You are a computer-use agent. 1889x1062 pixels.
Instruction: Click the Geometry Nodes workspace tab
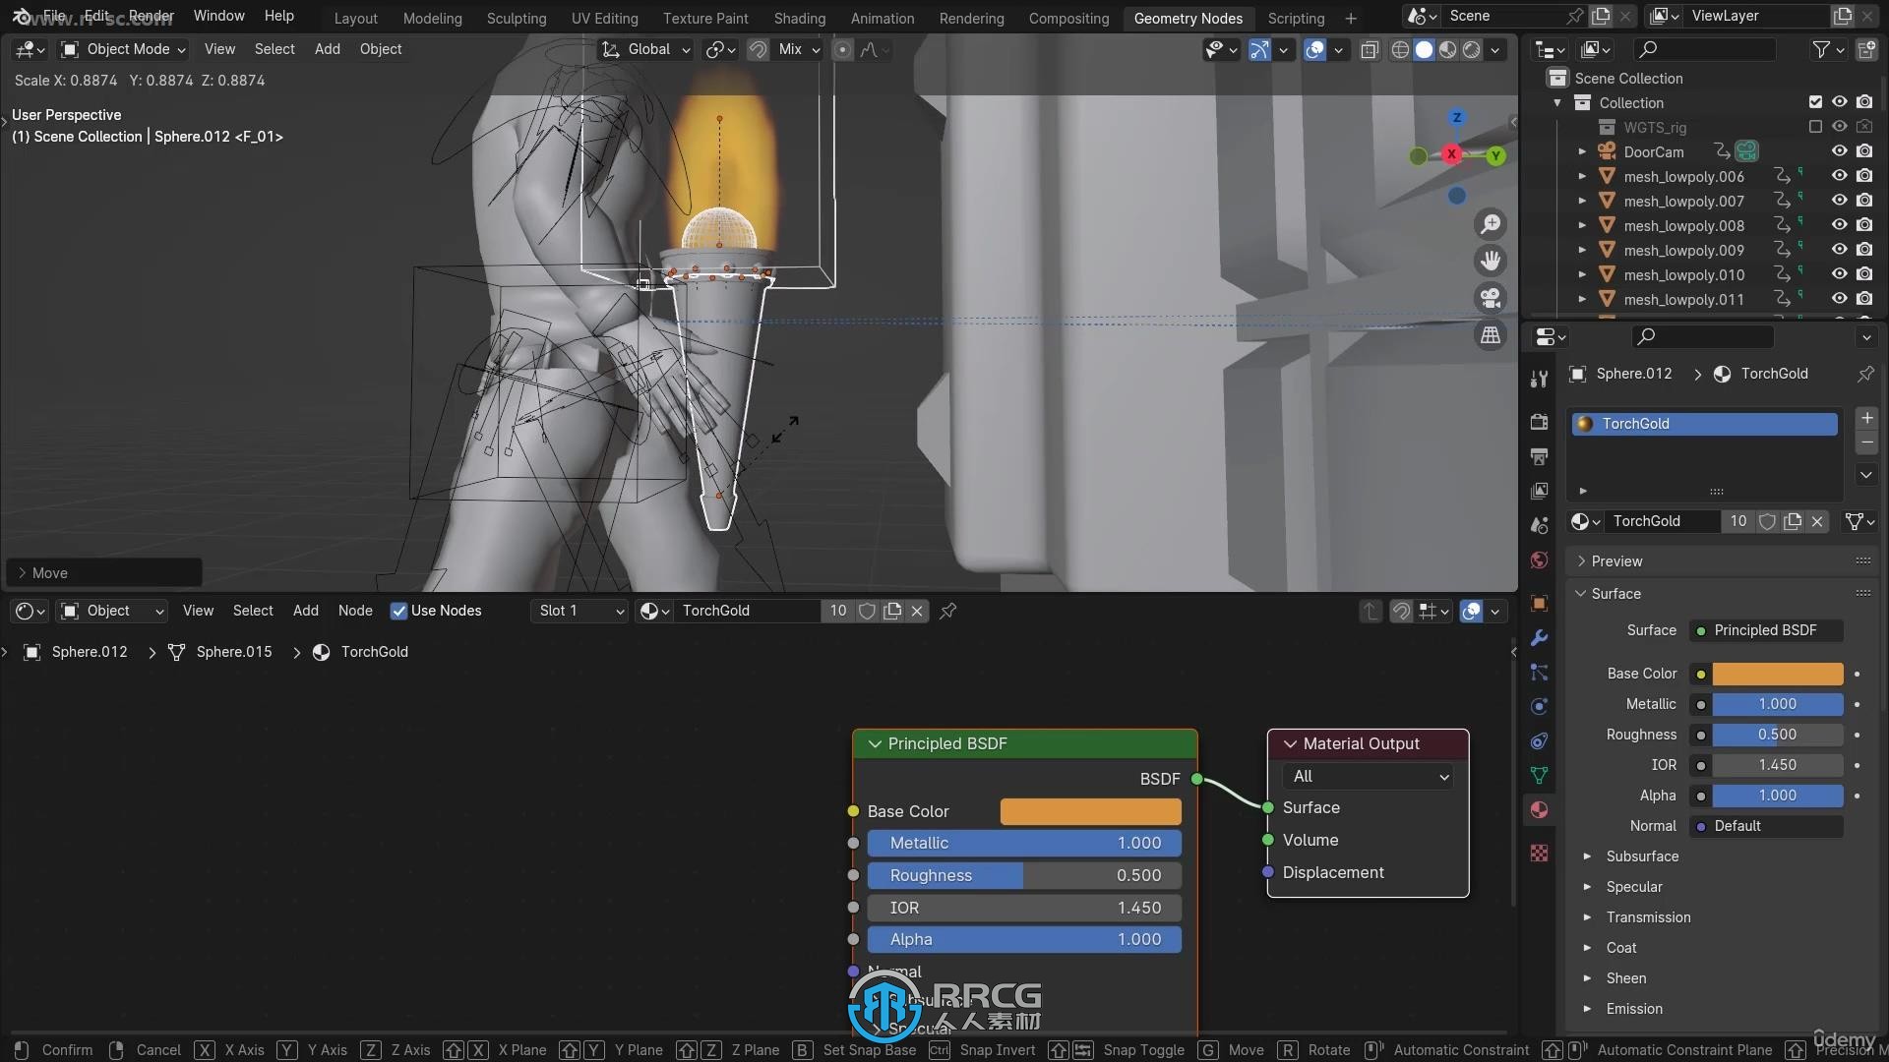click(1186, 18)
